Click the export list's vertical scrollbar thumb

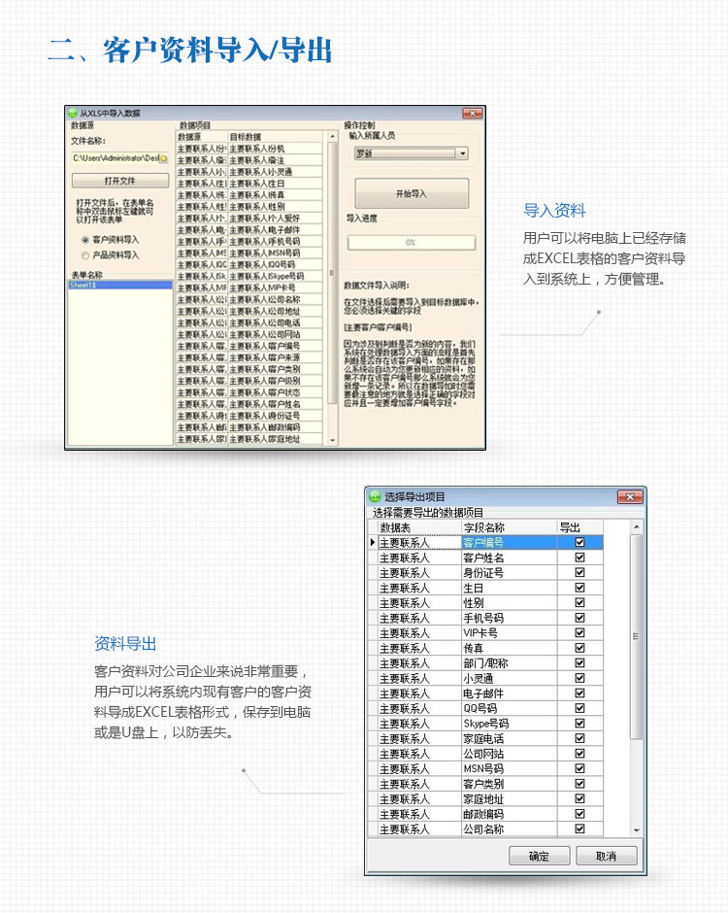[x=637, y=636]
